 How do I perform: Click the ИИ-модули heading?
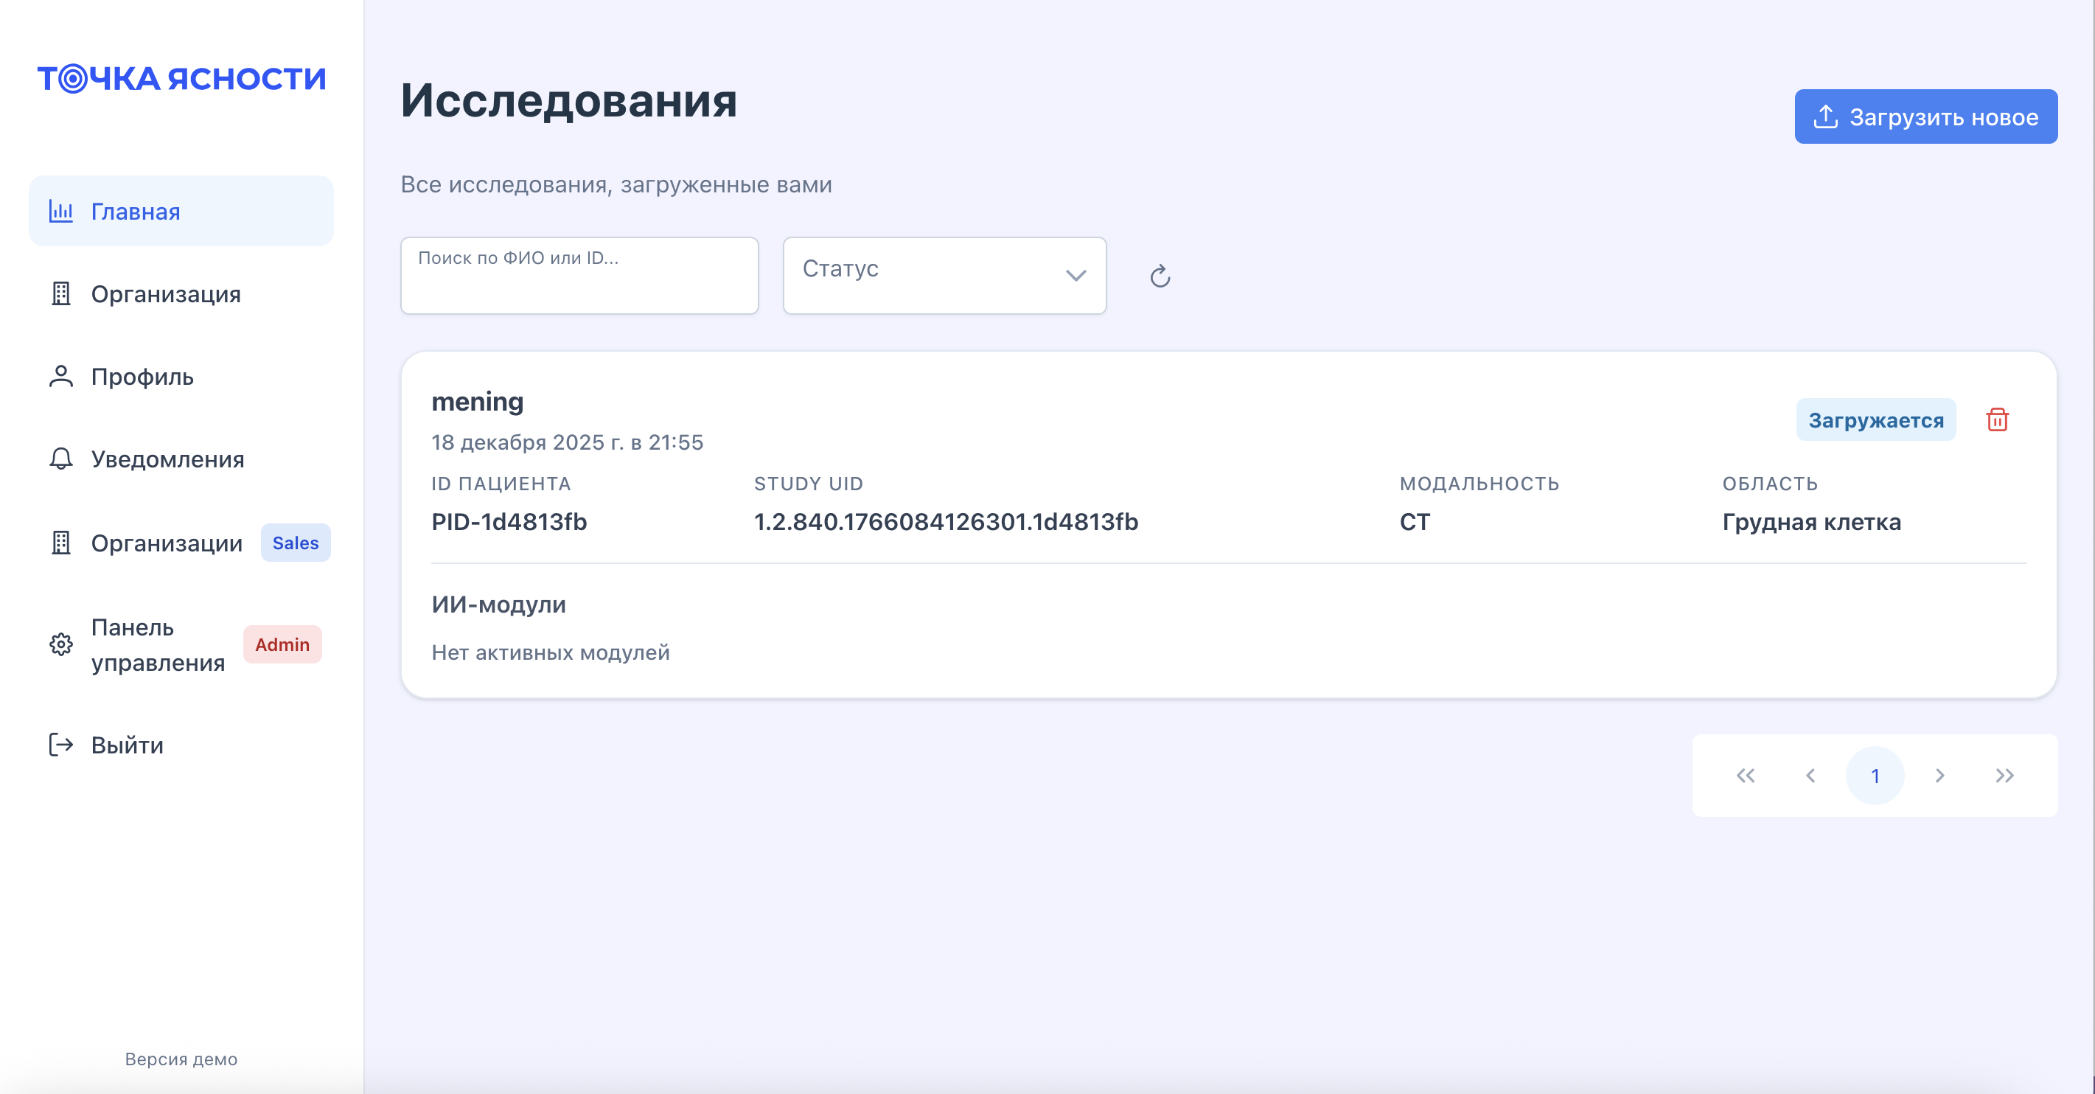(x=498, y=605)
